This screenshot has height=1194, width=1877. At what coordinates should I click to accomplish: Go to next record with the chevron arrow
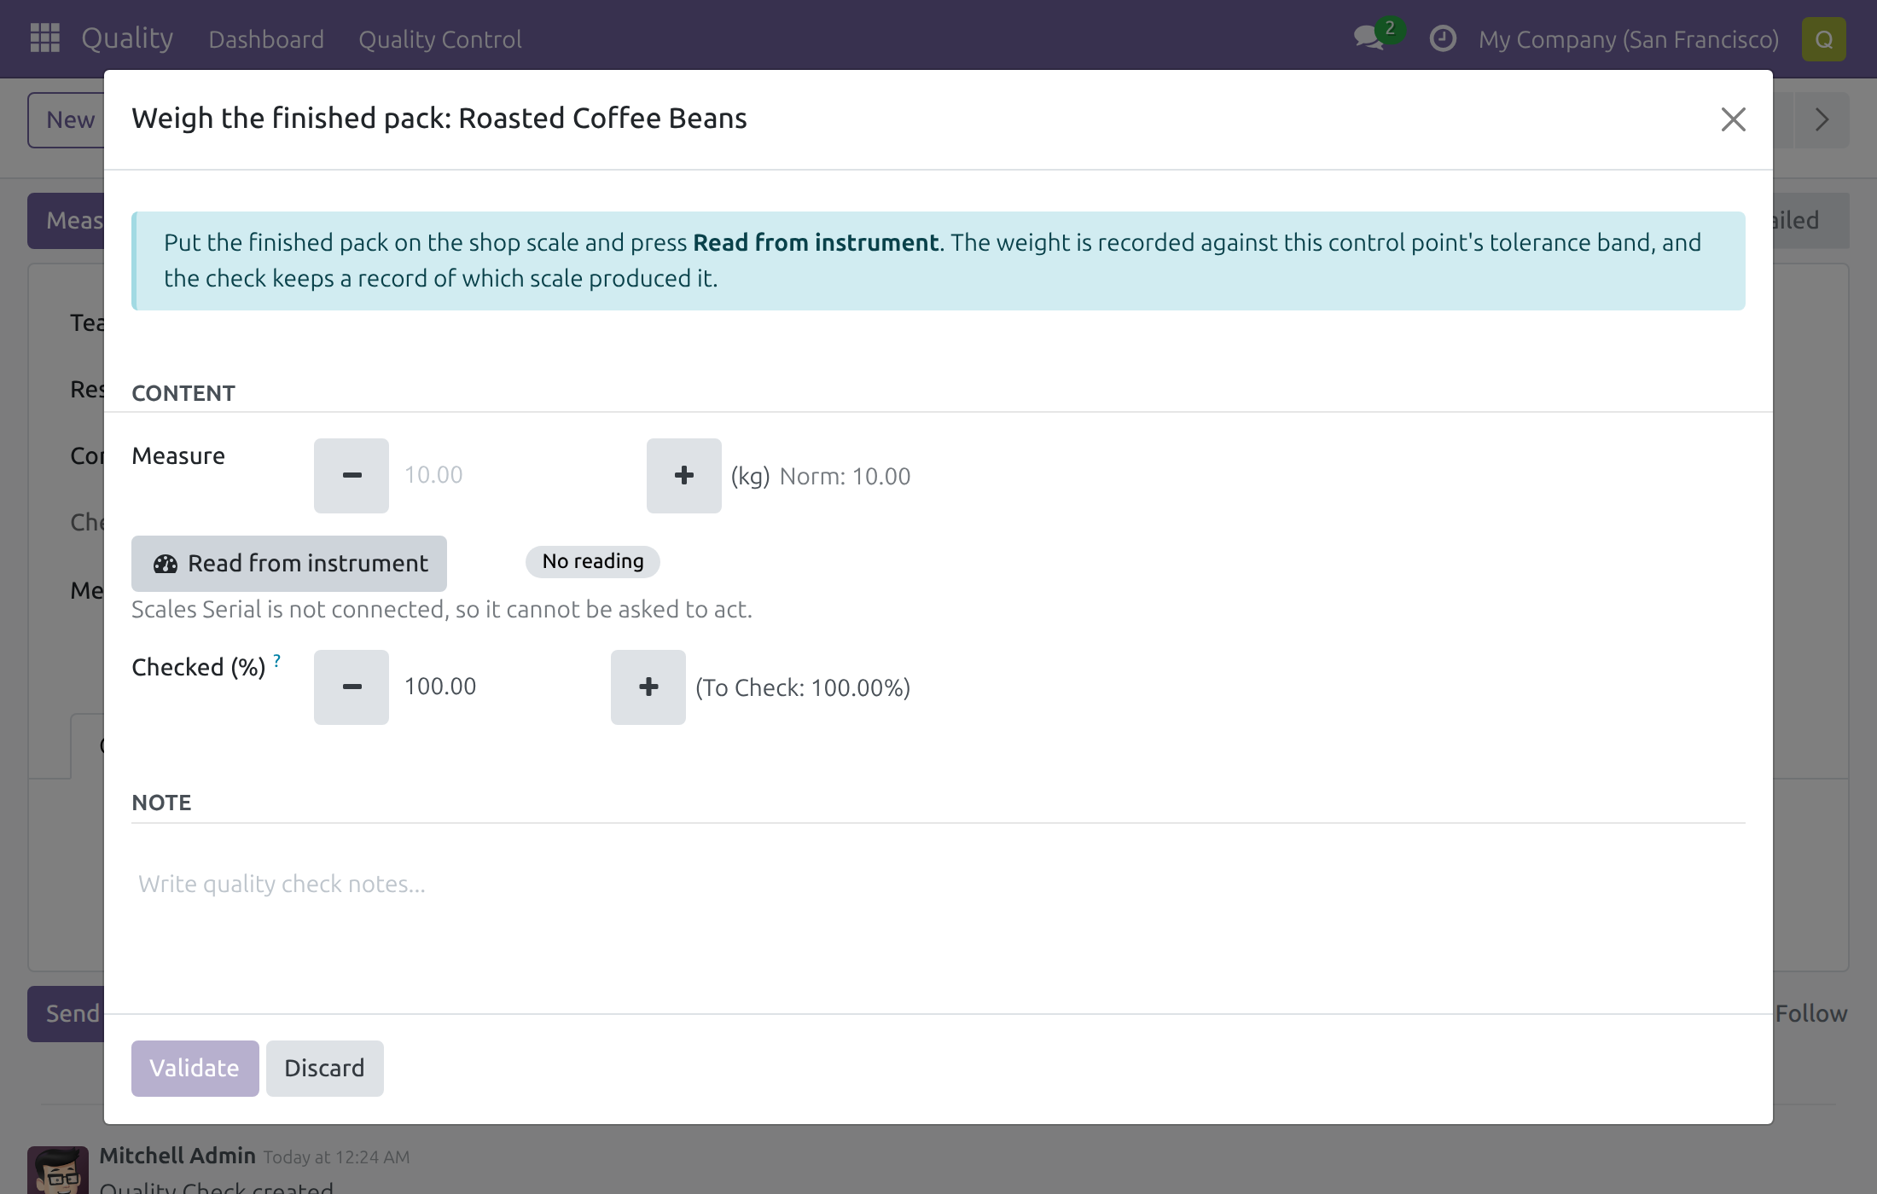tap(1822, 119)
